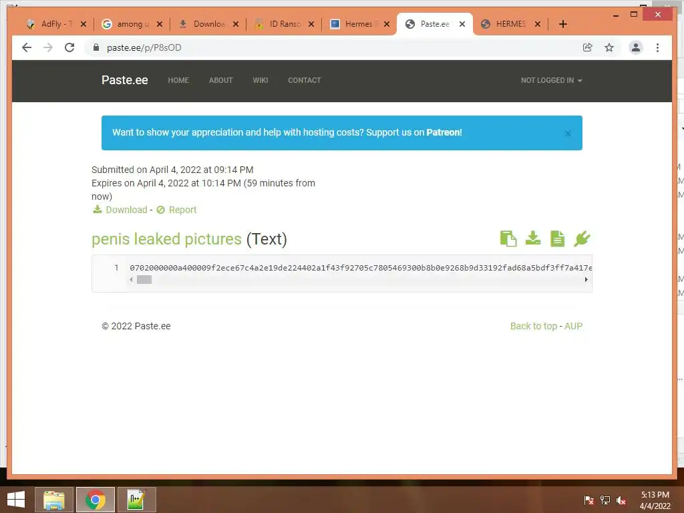Click the padlock site info icon

tap(96, 47)
